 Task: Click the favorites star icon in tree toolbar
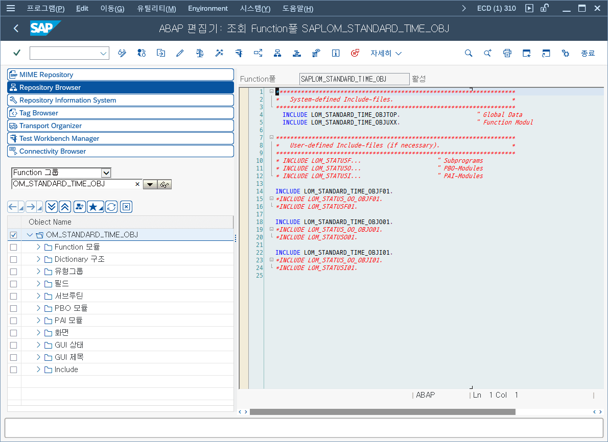point(93,207)
